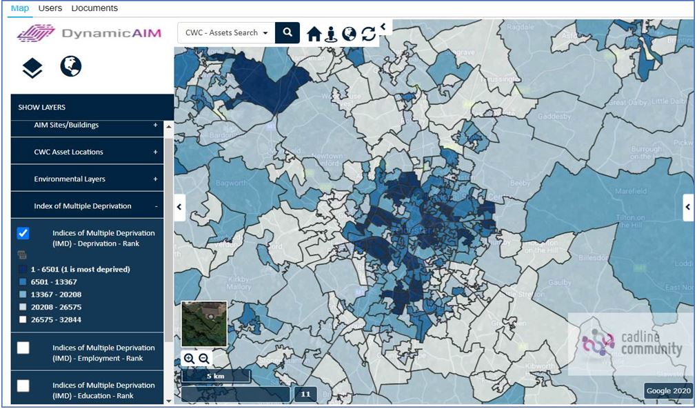
Task: Uncheck IMD Deprivation Rank layer
Action: point(23,233)
